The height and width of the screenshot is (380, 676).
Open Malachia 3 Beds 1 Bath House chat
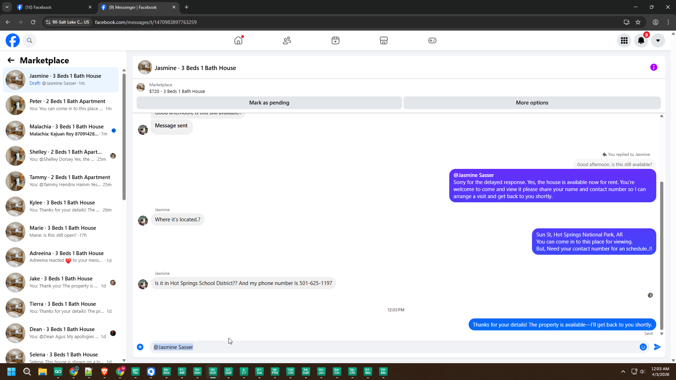tap(61, 131)
